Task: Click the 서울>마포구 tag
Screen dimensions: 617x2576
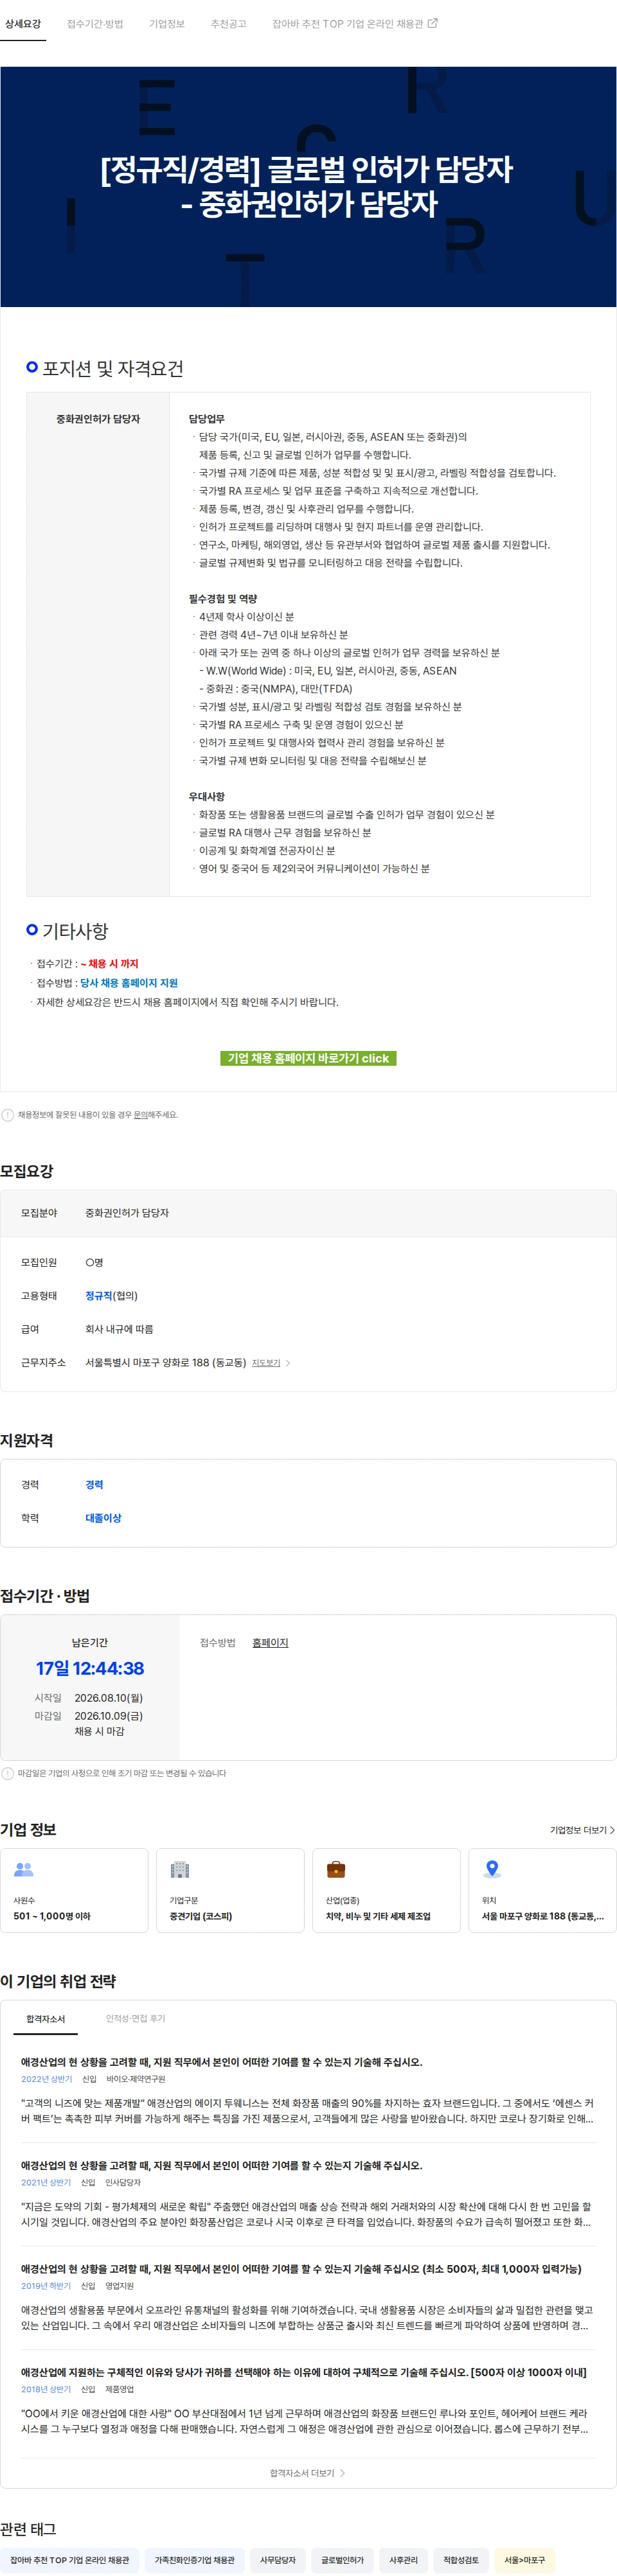Action: coord(525,2560)
